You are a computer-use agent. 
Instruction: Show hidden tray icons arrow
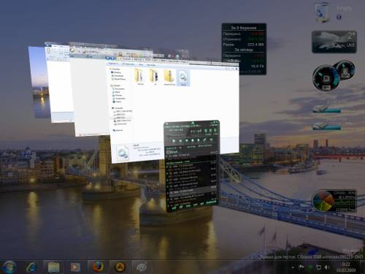point(293,267)
